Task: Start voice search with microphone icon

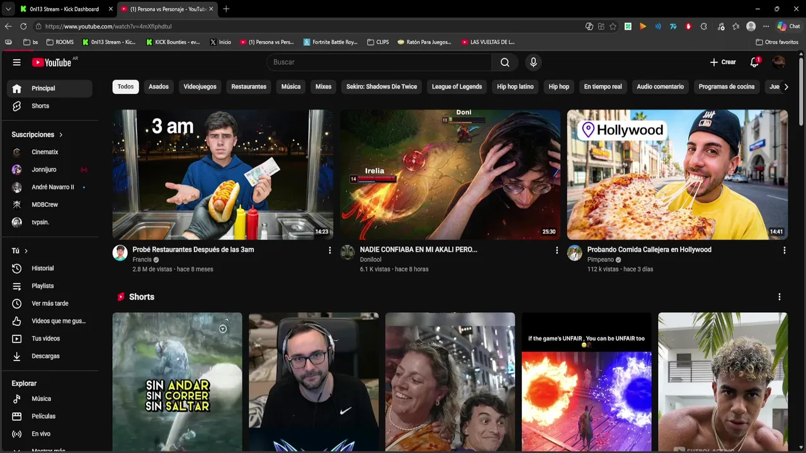Action: pos(533,62)
